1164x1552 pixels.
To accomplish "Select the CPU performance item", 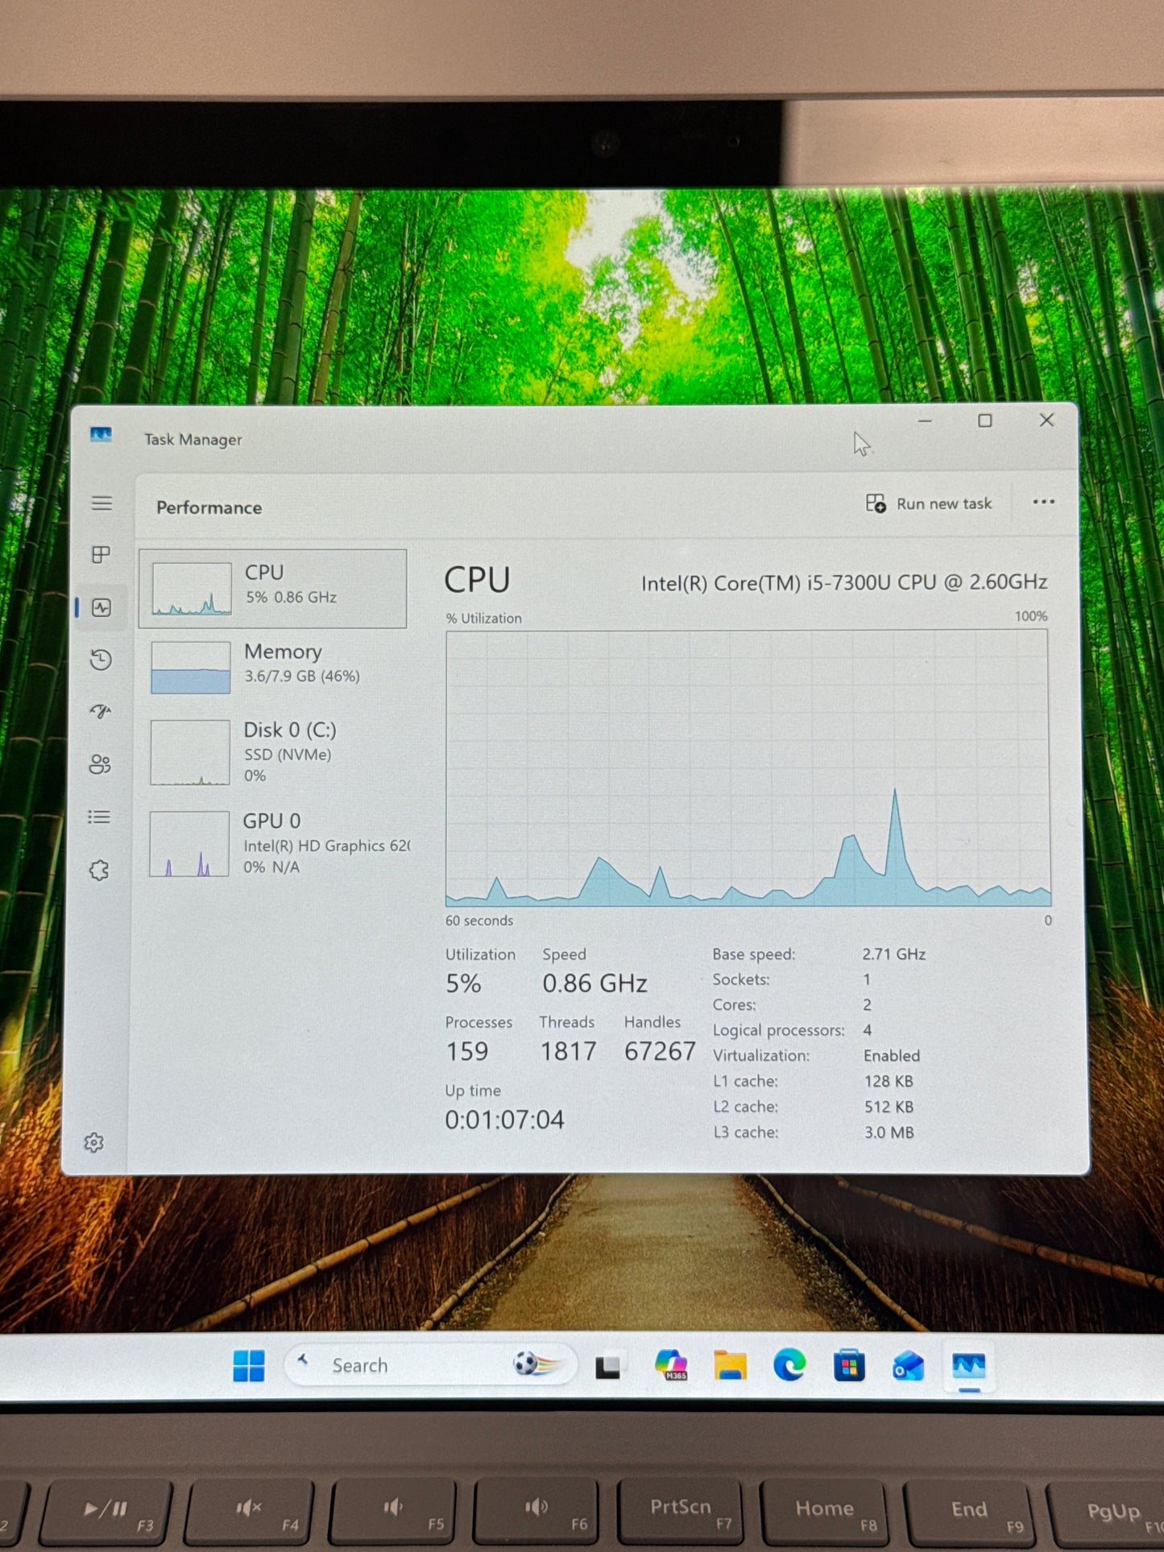I will [x=272, y=589].
